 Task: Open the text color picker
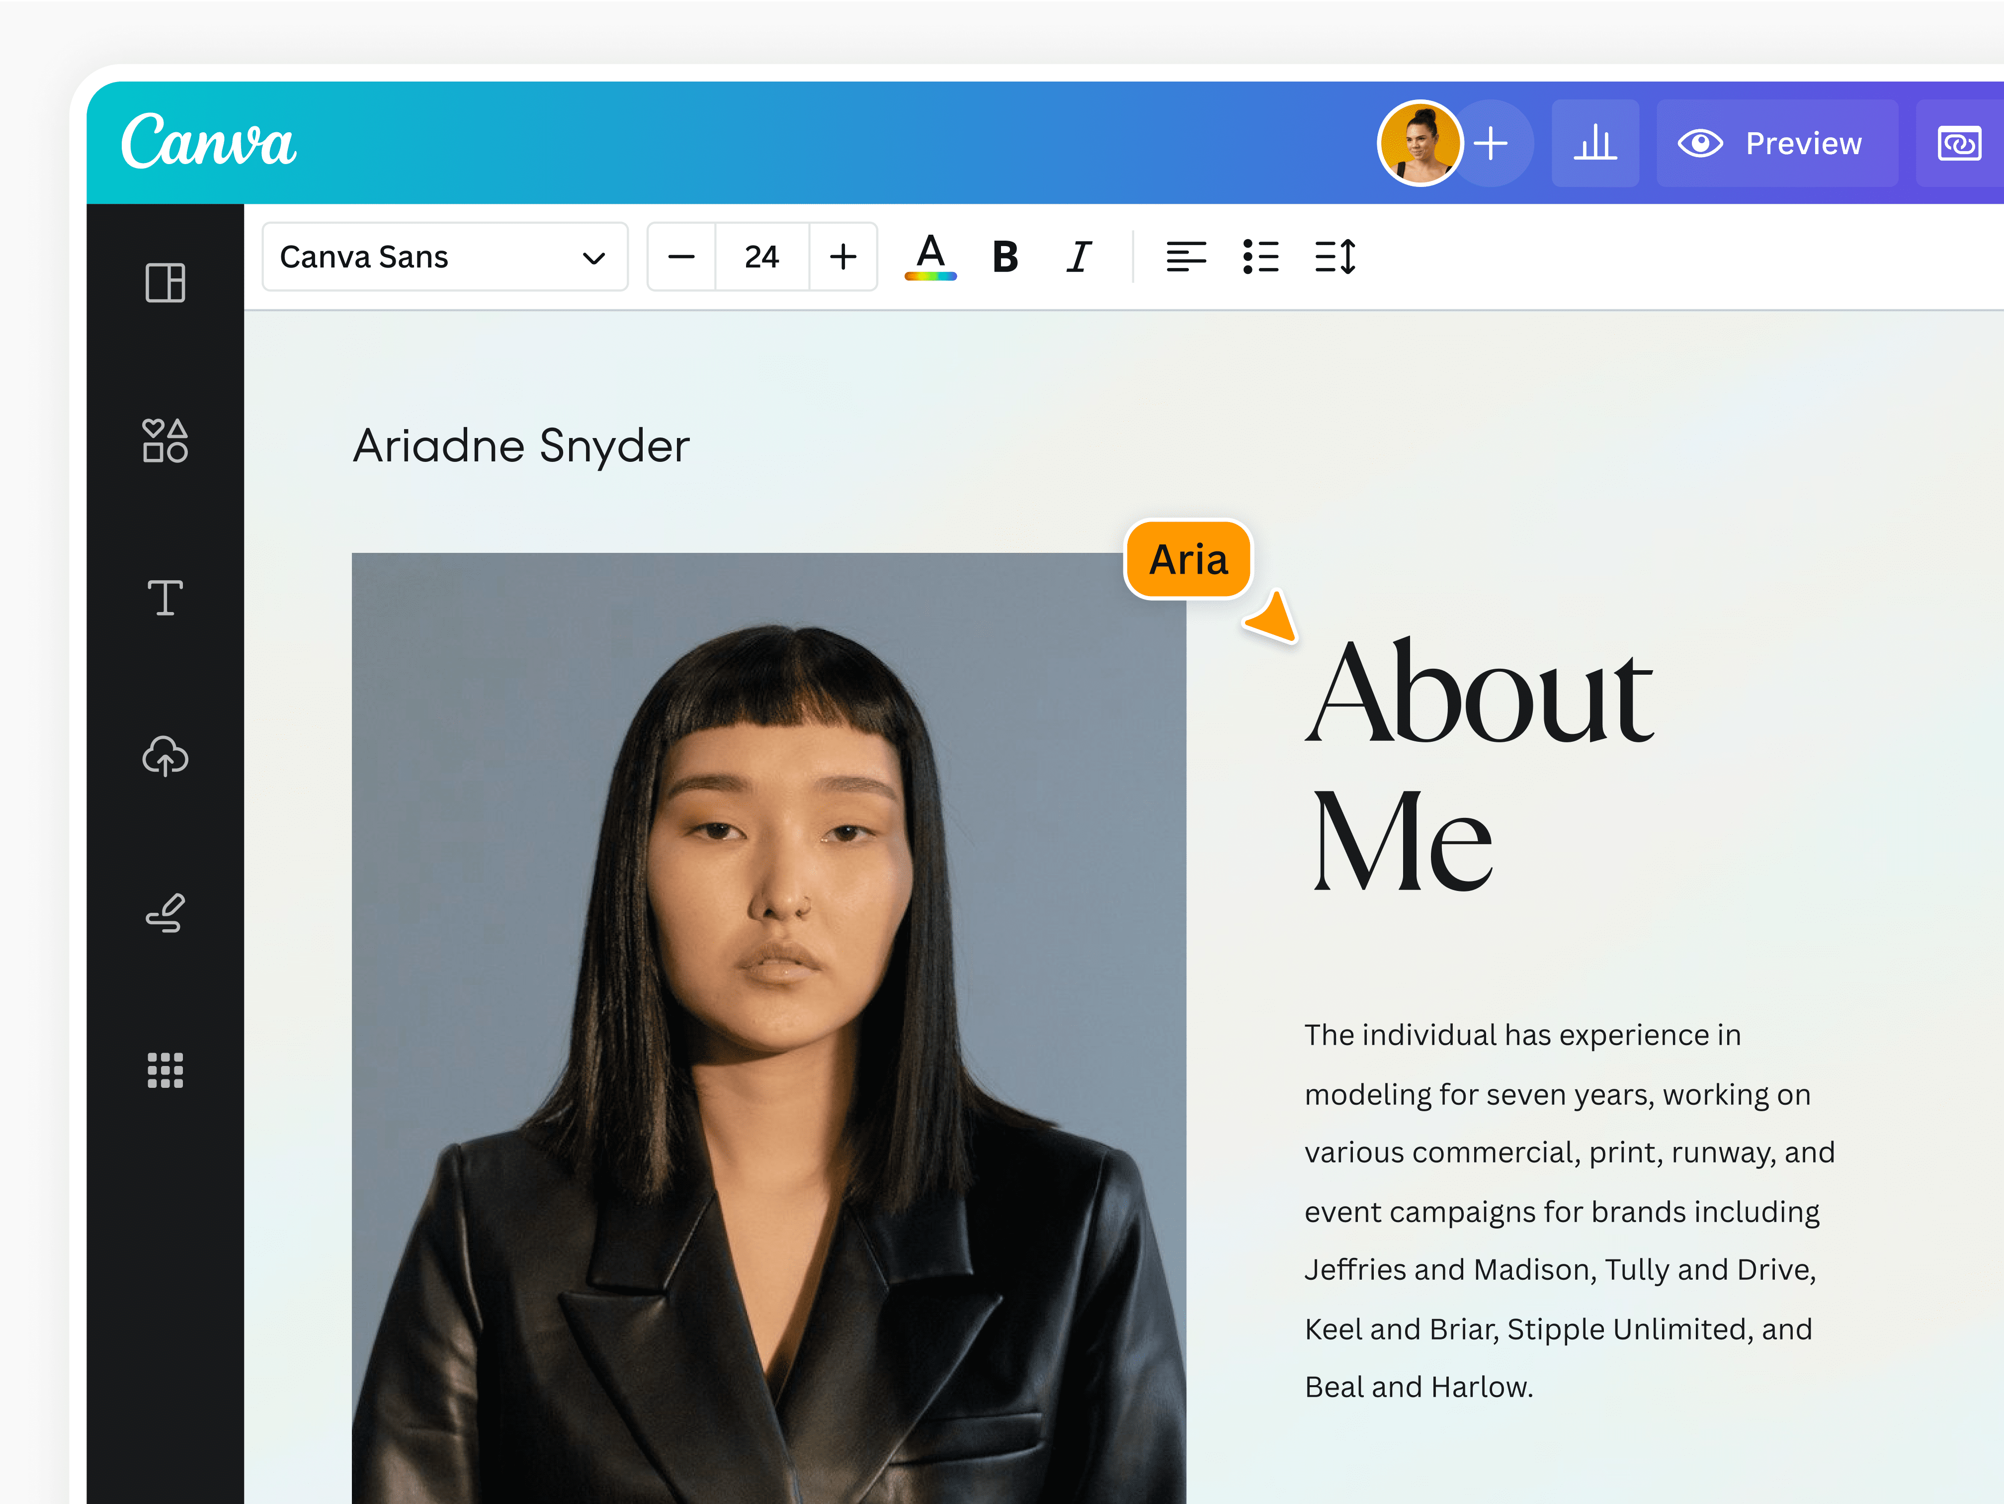(x=929, y=257)
